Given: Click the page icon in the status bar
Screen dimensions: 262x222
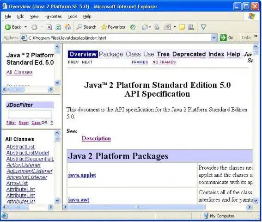Looking at the screenshot, I should pyautogui.click(x=4, y=216).
